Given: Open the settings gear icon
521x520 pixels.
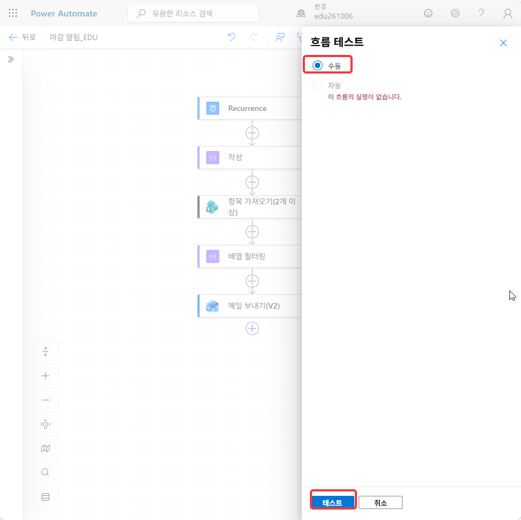Looking at the screenshot, I should (x=455, y=13).
